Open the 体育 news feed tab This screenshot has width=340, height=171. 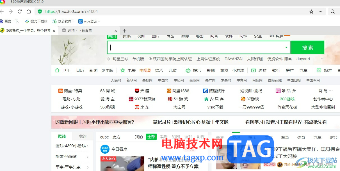301,137
